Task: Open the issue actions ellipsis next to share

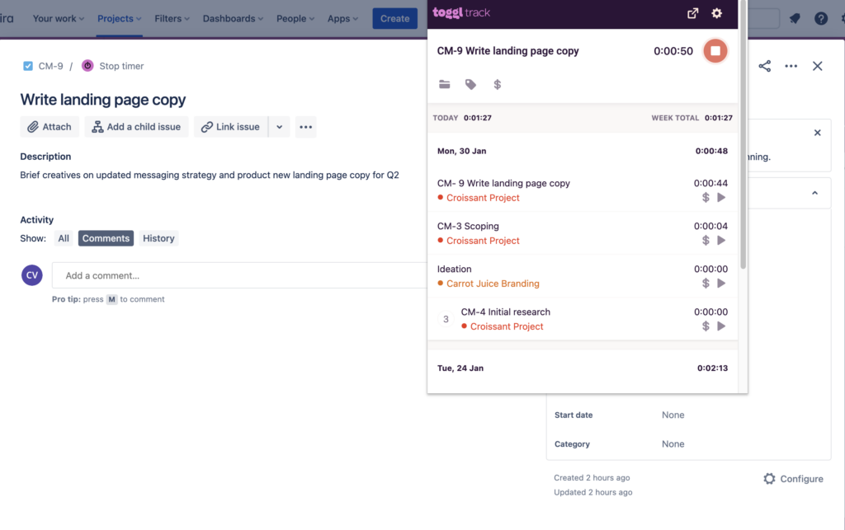Action: point(791,66)
